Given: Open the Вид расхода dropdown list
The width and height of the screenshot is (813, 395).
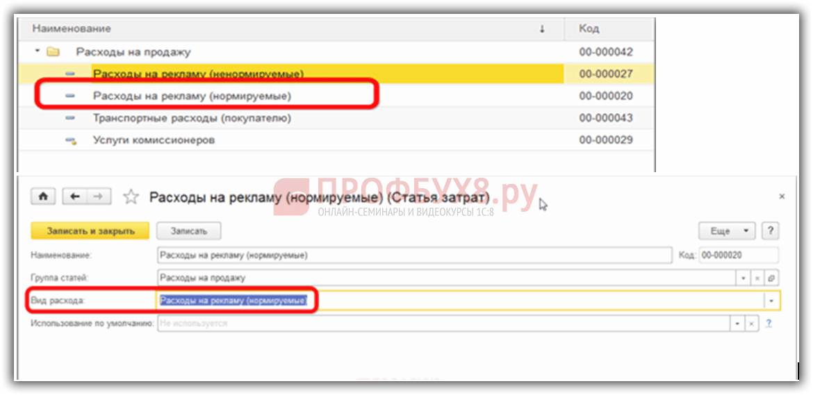Looking at the screenshot, I should point(772,301).
